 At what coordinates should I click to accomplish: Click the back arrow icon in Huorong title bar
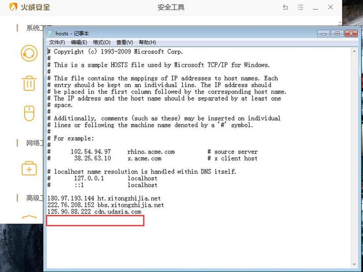(x=285, y=7)
